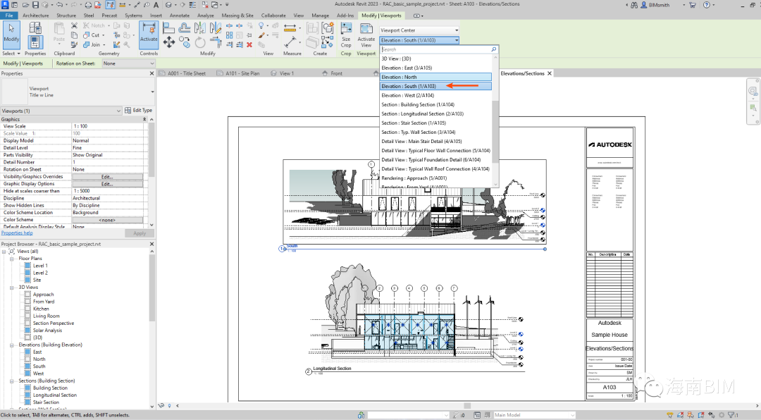Collapse the Floor Plans tree node
The height and width of the screenshot is (420, 761).
[12, 259]
